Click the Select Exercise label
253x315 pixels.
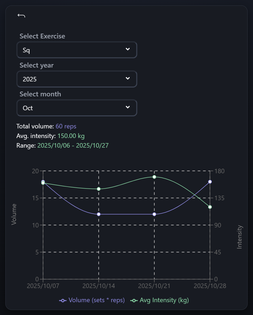tap(42, 36)
